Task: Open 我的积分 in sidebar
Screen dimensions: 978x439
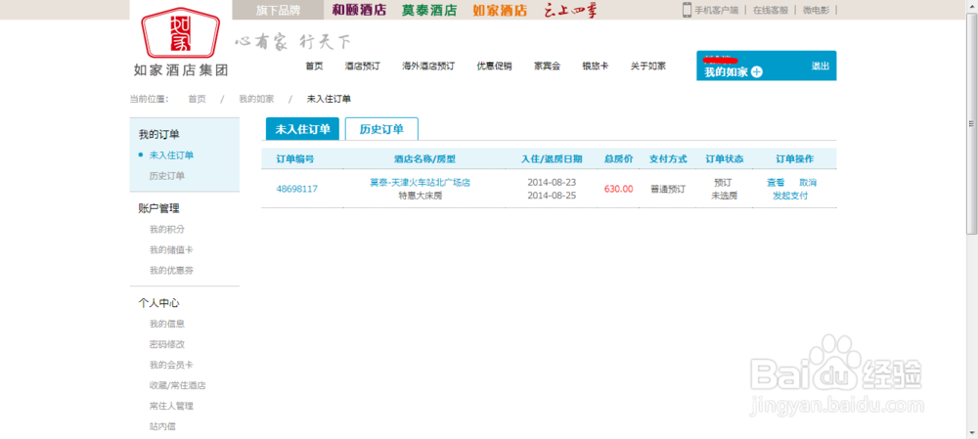Action: 167,230
